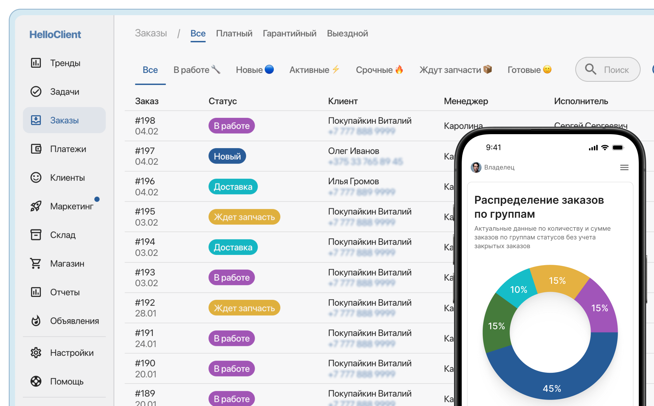The width and height of the screenshot is (654, 406).
Task: Click the 45% blue donut segment
Action: [x=552, y=388]
